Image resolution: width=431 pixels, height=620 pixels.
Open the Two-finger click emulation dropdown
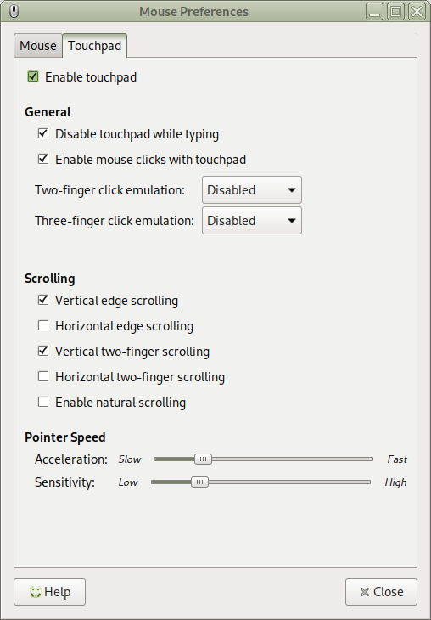[x=252, y=189]
